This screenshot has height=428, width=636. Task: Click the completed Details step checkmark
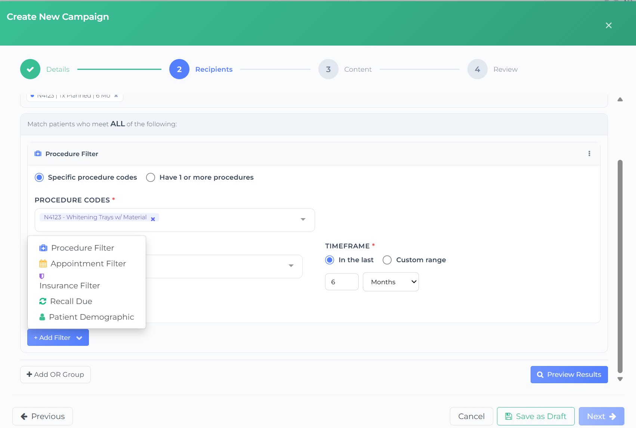(x=30, y=69)
